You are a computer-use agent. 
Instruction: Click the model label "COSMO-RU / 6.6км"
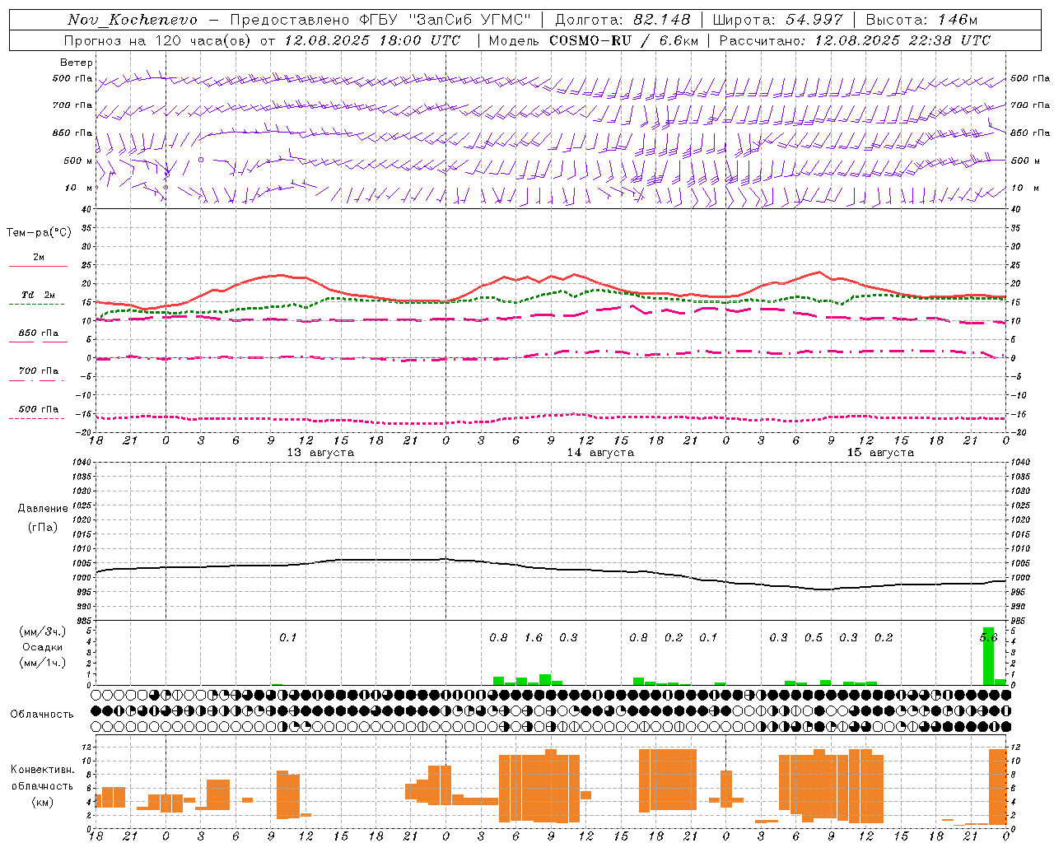[623, 40]
